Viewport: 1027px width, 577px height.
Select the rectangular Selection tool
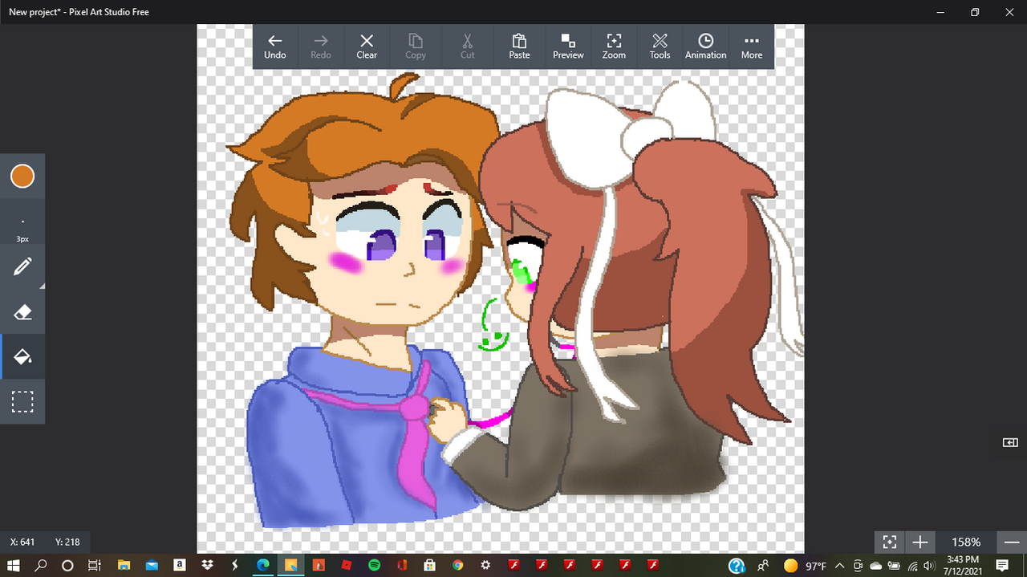pyautogui.click(x=22, y=401)
